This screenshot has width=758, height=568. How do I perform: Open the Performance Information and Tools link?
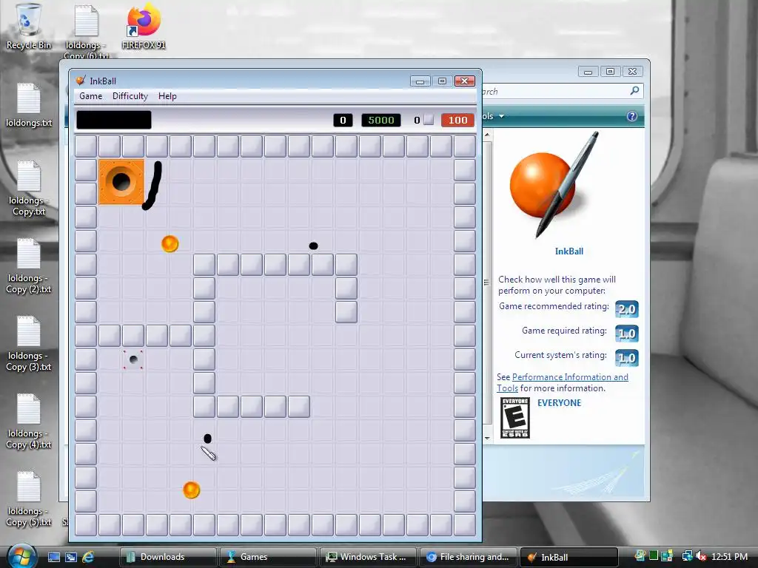(563, 382)
